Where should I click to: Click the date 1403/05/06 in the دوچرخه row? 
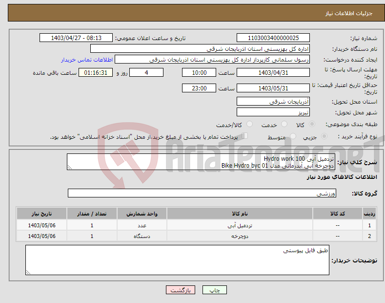point(42,236)
